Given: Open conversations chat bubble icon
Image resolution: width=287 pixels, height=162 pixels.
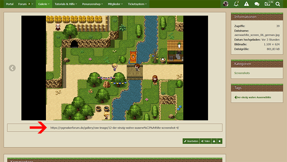Looking at the screenshot, I should (x=257, y=4).
